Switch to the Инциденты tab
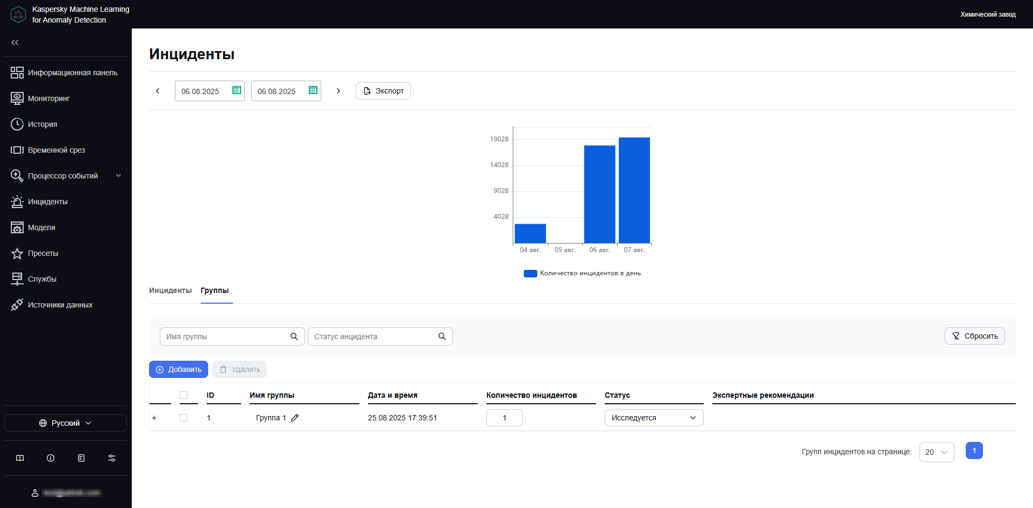 click(x=171, y=290)
